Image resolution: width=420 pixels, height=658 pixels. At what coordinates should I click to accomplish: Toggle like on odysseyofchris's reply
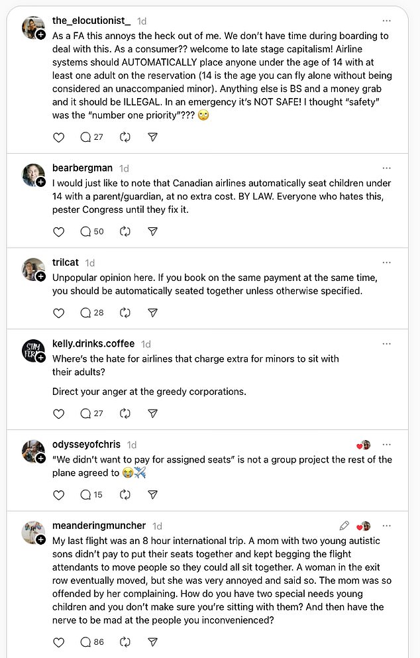click(x=58, y=494)
